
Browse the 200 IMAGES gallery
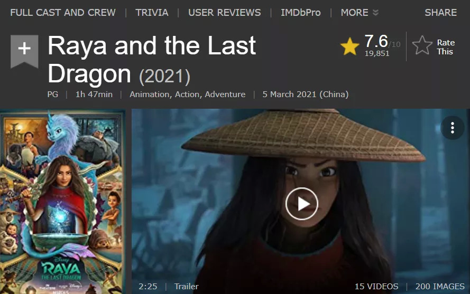coord(440,287)
